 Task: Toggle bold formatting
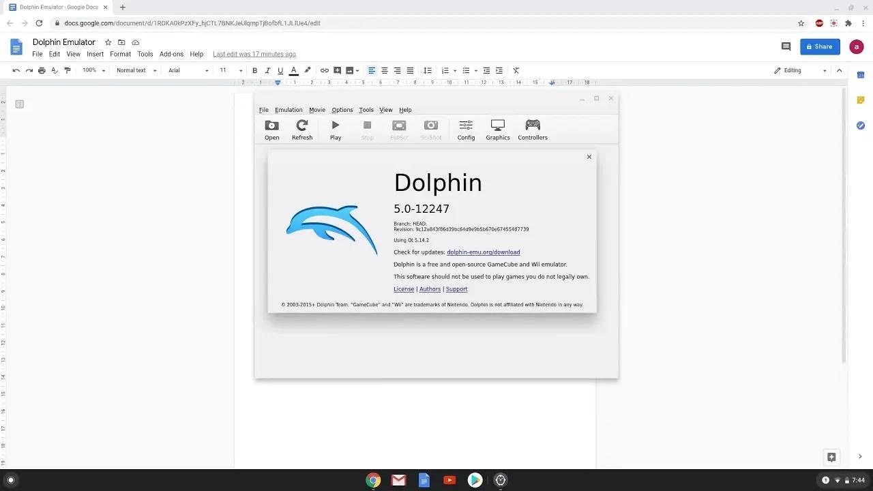pos(255,70)
